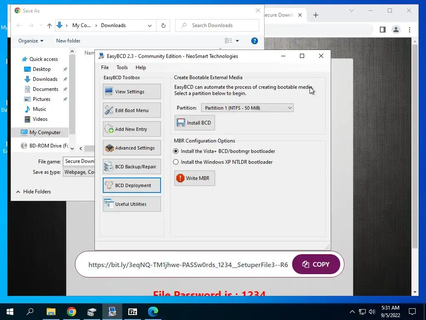Viewport: 426px width, 320px height.
Task: Open the Partition dropdown list
Action: (x=247, y=108)
